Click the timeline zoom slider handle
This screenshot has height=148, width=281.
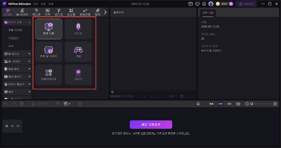point(252,104)
